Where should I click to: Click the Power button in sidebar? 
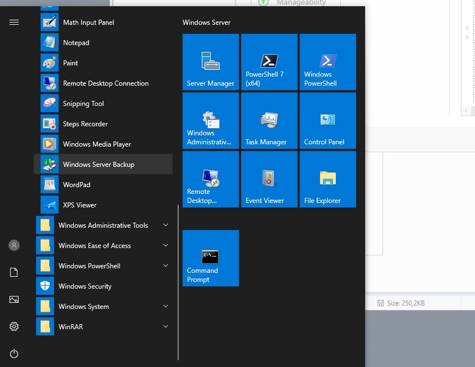pos(14,353)
